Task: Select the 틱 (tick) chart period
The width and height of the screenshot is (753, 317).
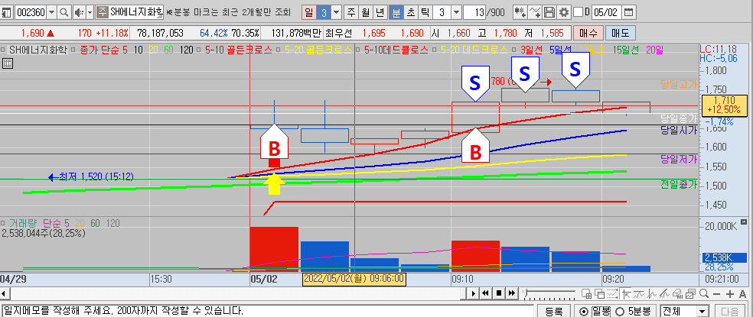Action: [x=425, y=12]
